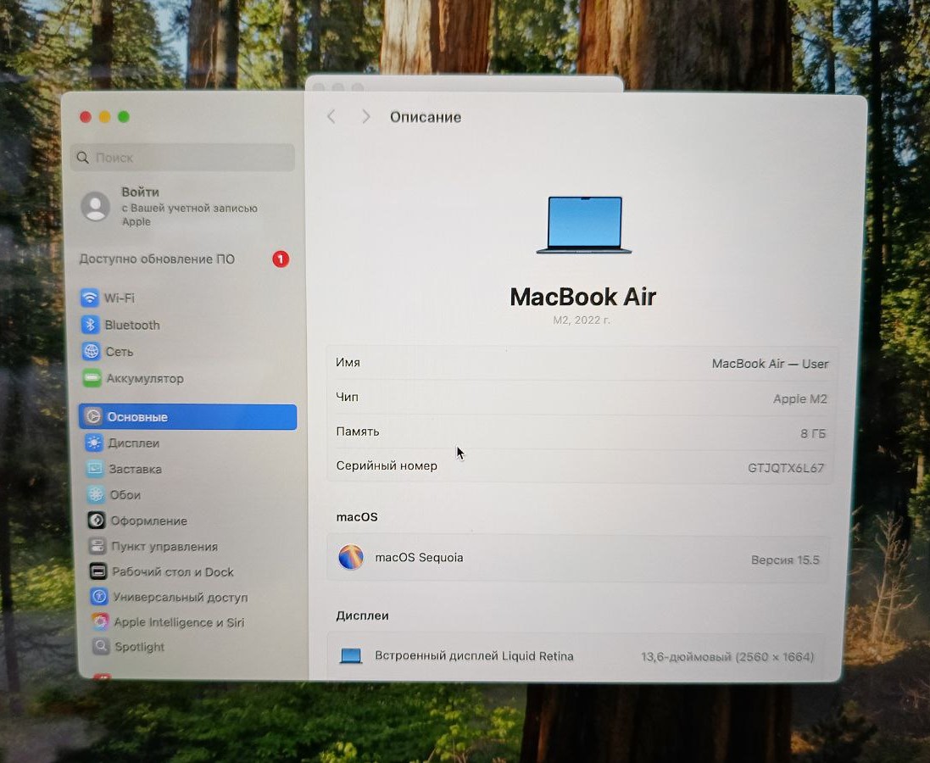Image resolution: width=930 pixels, height=763 pixels.
Task: Click the Описание page title
Action: [x=426, y=117]
